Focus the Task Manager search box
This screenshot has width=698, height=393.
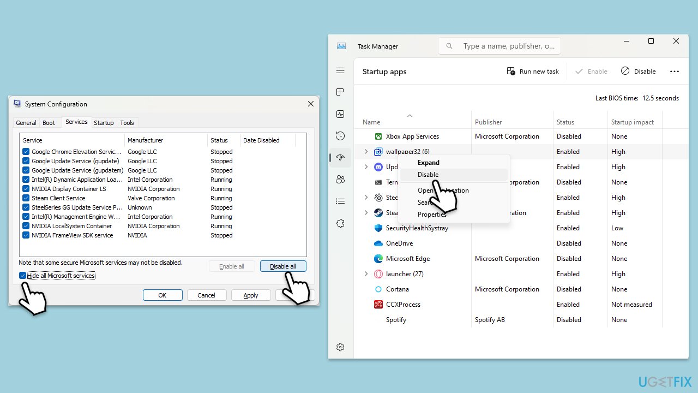500,46
